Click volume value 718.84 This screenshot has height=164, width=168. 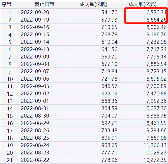coord(109,71)
